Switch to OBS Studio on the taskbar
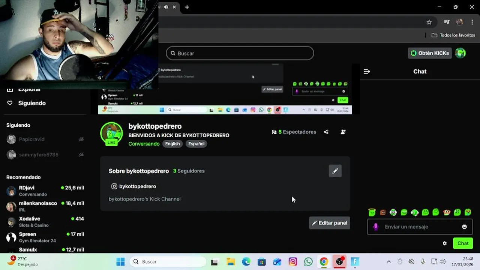 (x=339, y=262)
